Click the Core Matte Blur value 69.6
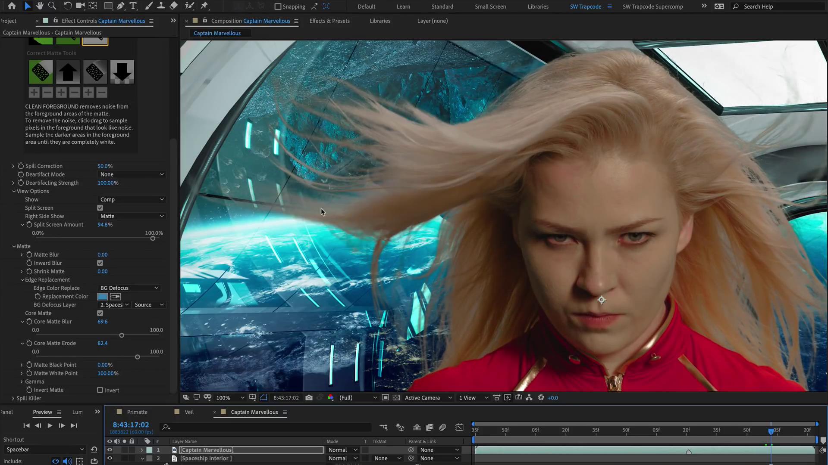 click(103, 322)
